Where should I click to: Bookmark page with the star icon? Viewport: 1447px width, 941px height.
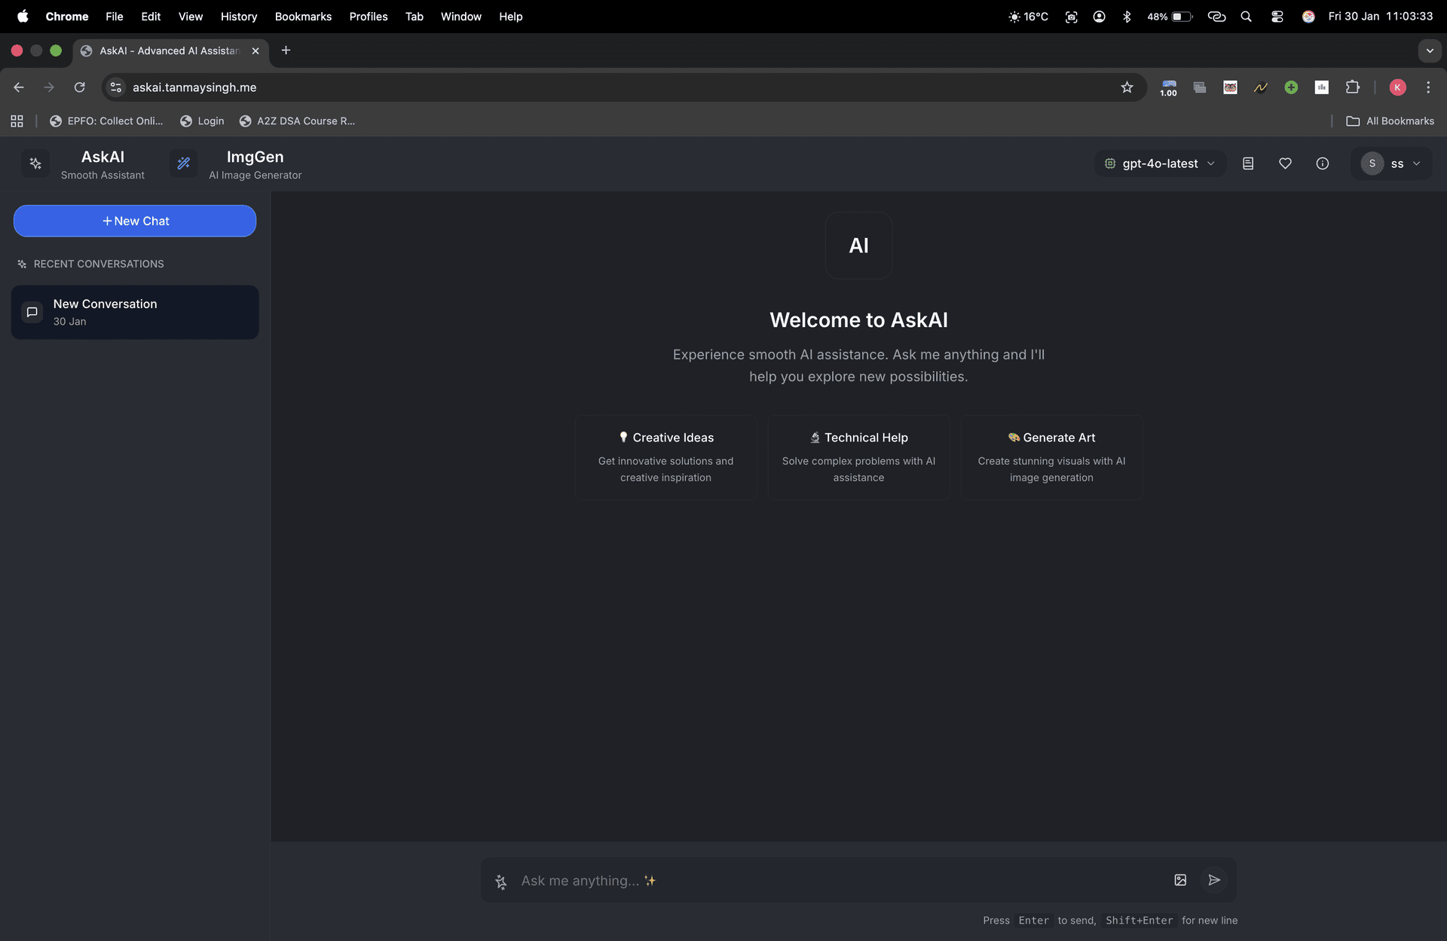click(1127, 87)
